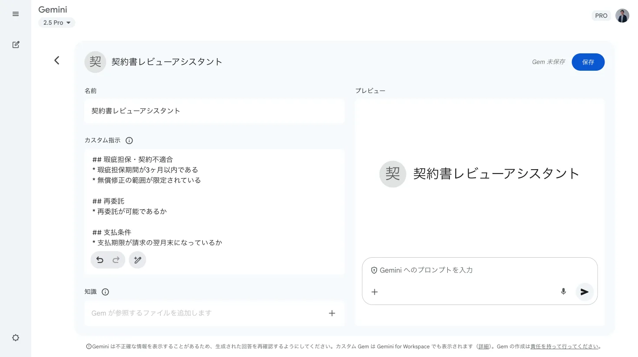This screenshot has width=638, height=357.
Task: Click the '* 再委託が可能であるか' line
Action: coord(129,212)
